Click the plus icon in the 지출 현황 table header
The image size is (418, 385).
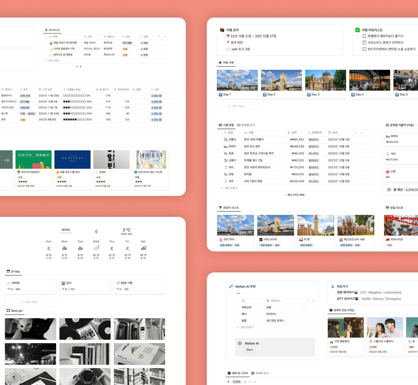click(355, 133)
